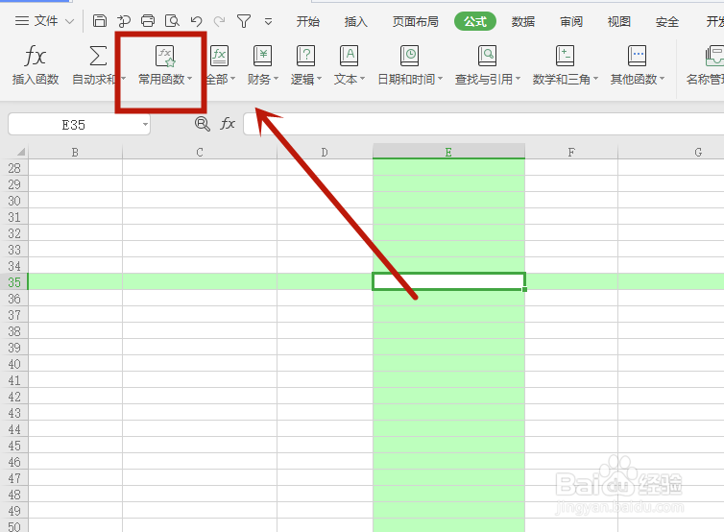
Task: Open Math and Trig (数学和三角) functions
Action: click(565, 65)
